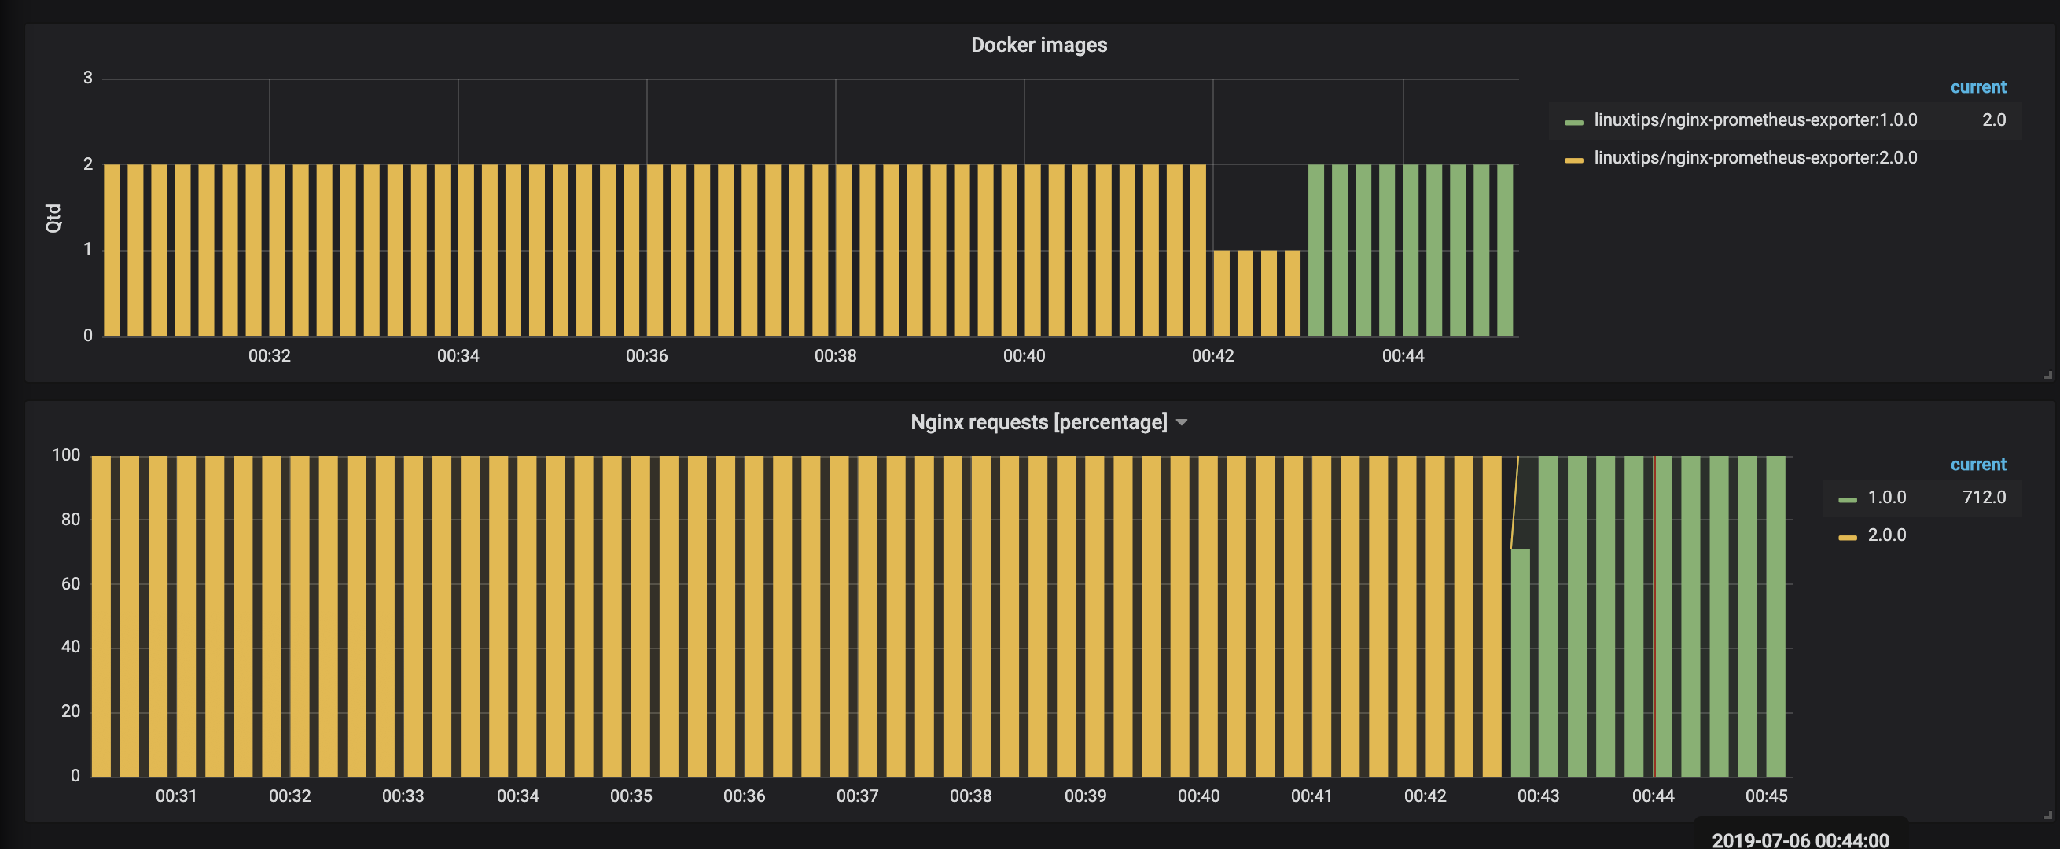The width and height of the screenshot is (2060, 849).
Task: Click the Docker images panel resize handle
Action: 2048,375
